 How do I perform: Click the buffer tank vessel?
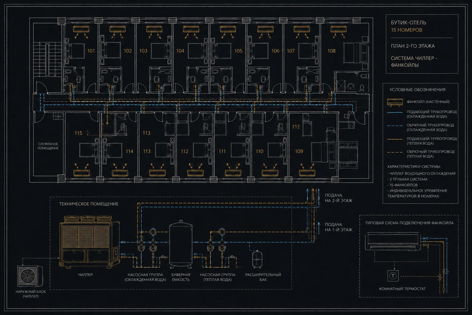181,244
